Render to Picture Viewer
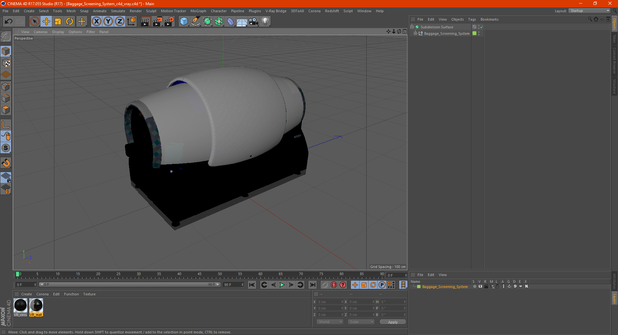This screenshot has width=618, height=335. point(157,22)
